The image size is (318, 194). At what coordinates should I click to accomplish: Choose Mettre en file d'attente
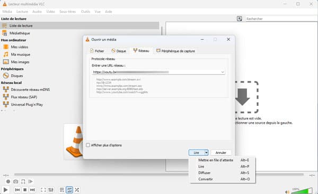pyautogui.click(x=223, y=160)
